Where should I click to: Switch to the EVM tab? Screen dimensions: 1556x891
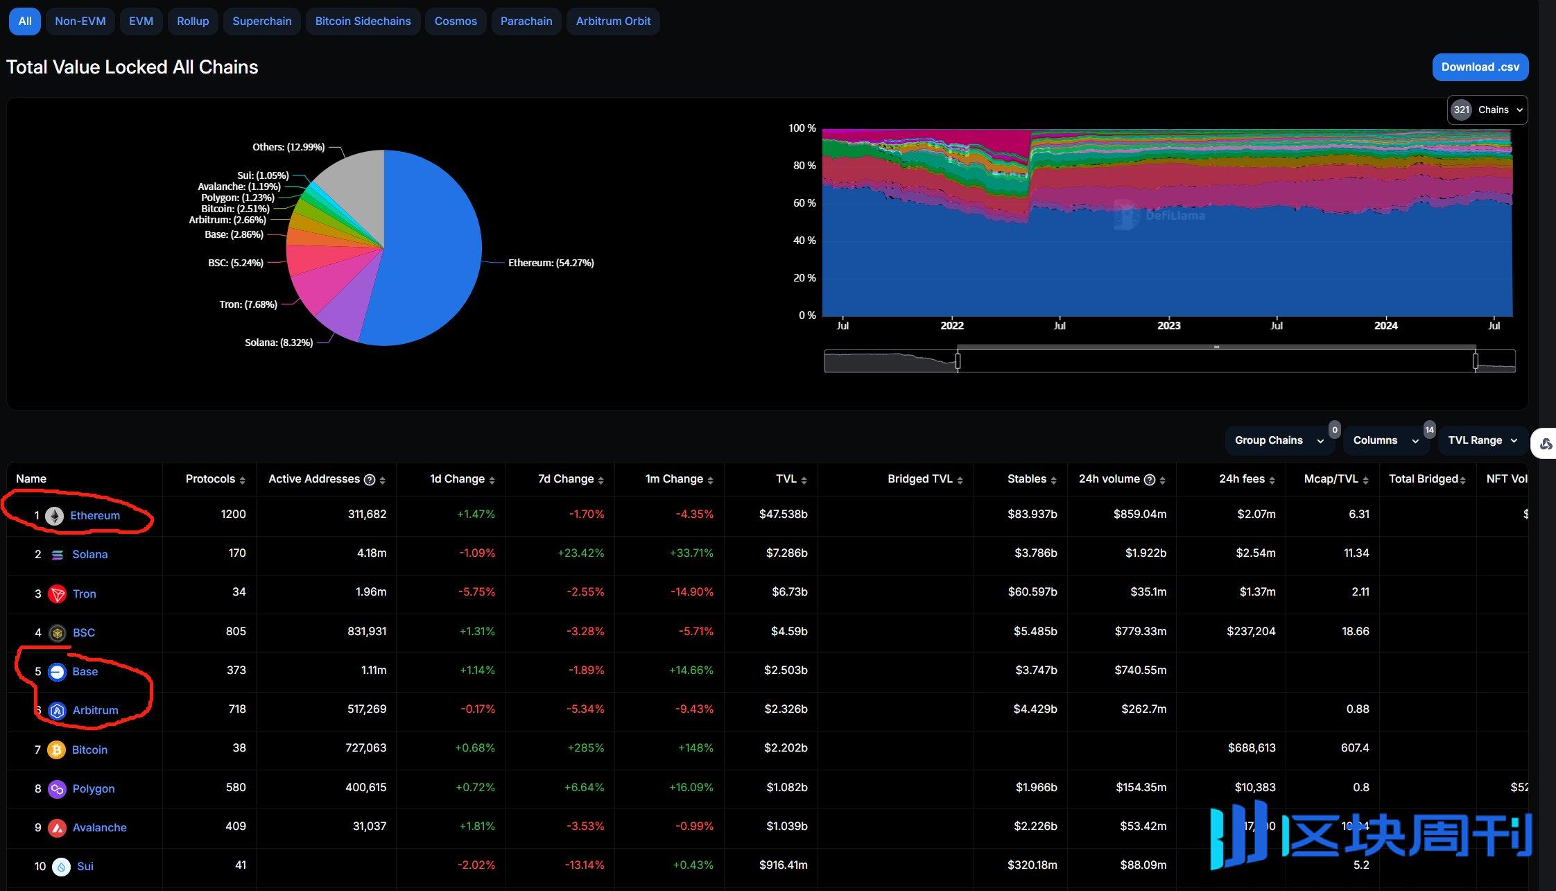[141, 21]
